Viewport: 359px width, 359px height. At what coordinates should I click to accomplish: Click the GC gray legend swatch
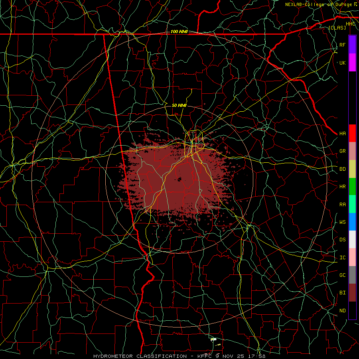point(352,275)
